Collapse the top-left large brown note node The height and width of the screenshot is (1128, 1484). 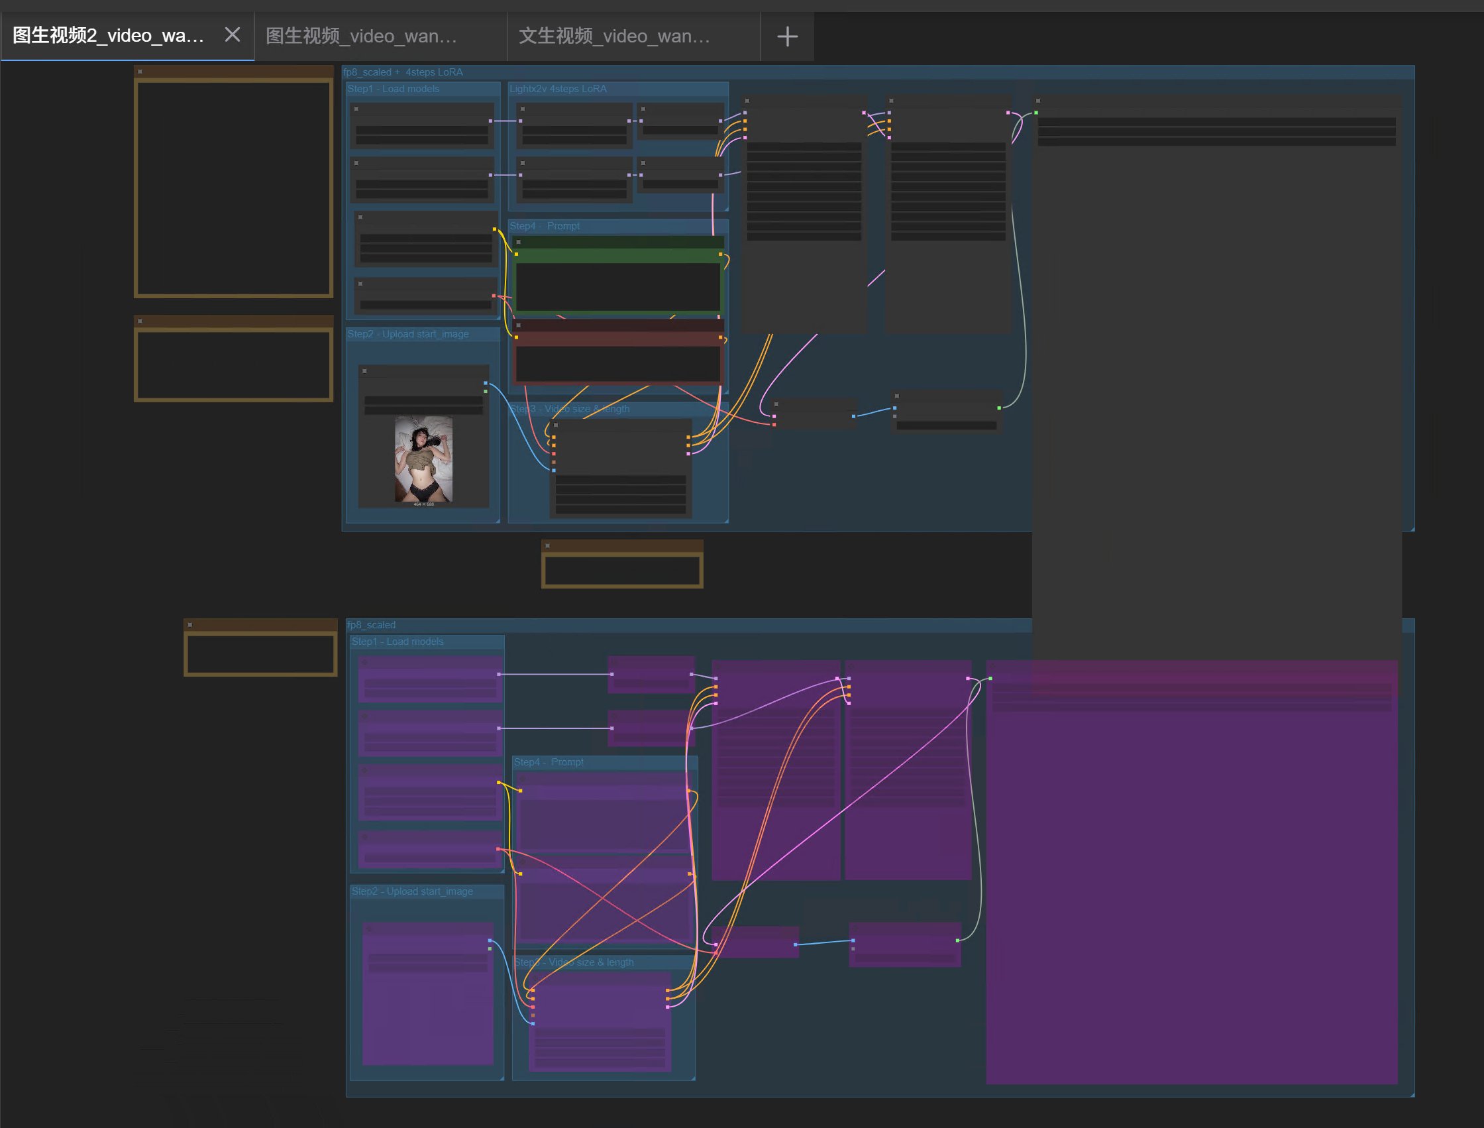(140, 71)
